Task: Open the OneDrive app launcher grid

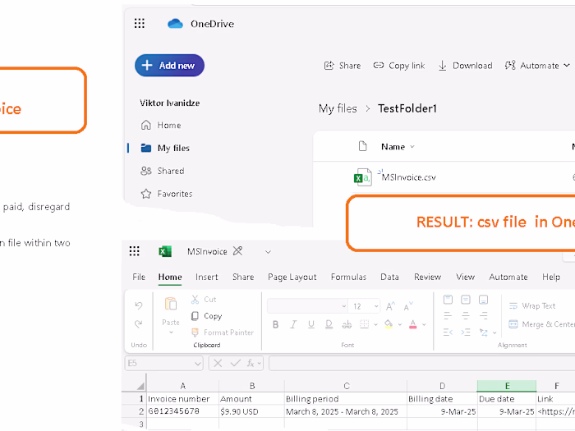Action: (x=140, y=24)
